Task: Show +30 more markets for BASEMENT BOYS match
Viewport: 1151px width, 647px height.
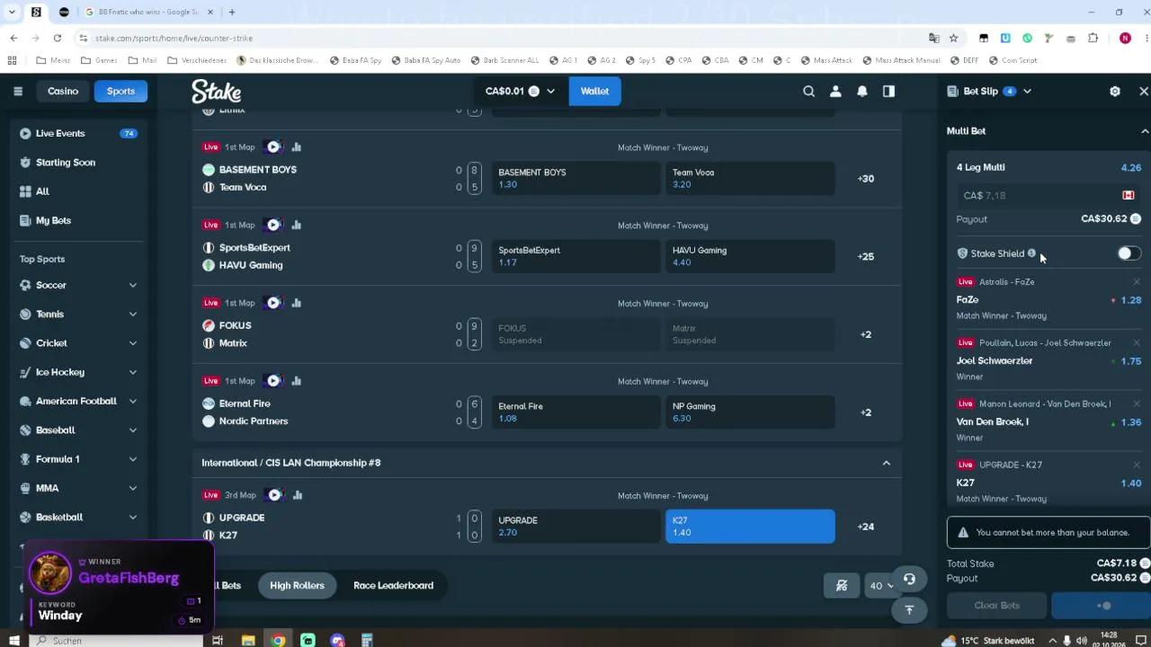Action: (x=865, y=179)
